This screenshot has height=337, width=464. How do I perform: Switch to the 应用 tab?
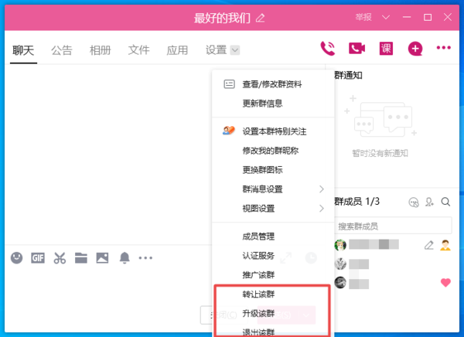[x=177, y=50]
